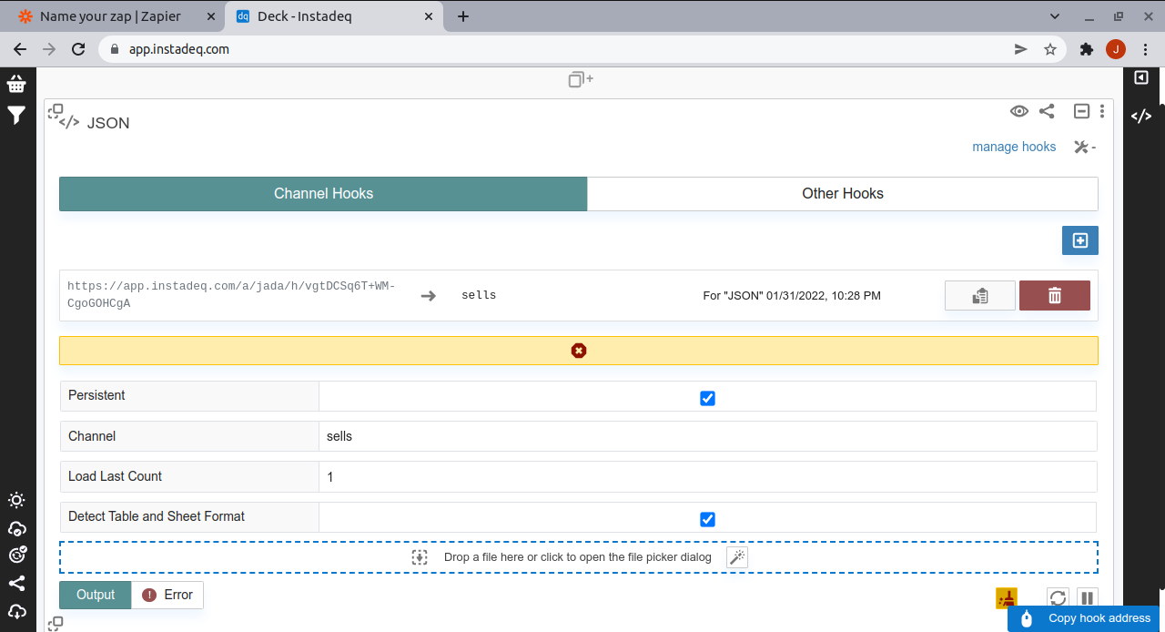Click the yellow broom clear button

pyautogui.click(x=1007, y=598)
